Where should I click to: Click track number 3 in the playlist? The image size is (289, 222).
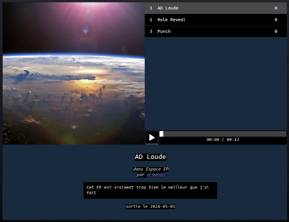click(151, 31)
